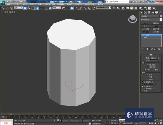Viewport: 163px width, 125px height.
Task: Click the Pin Stack icon below modifier stack
Action: [x=143, y=49]
